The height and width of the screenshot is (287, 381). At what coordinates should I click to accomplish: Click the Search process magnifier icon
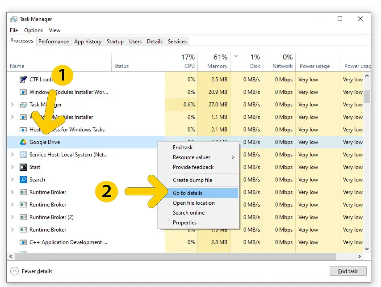[x=23, y=180]
